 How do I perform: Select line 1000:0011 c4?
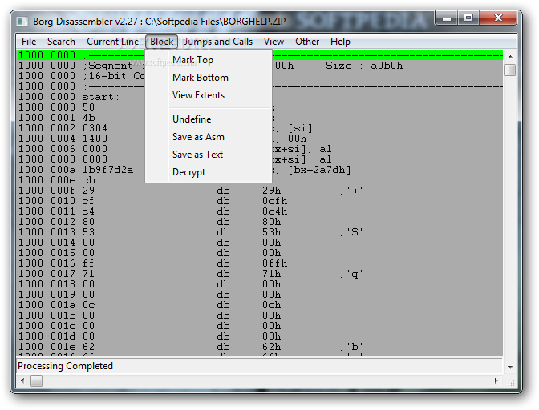tap(260, 211)
